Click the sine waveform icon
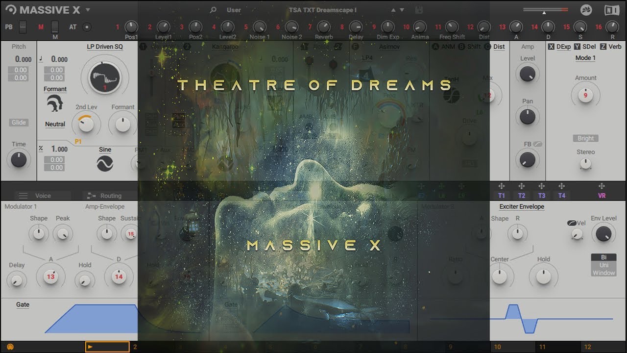Viewport: 627px width, 353px height. pos(105,164)
